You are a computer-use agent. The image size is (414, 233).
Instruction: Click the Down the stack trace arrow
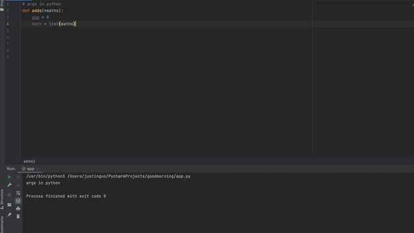pos(18,185)
